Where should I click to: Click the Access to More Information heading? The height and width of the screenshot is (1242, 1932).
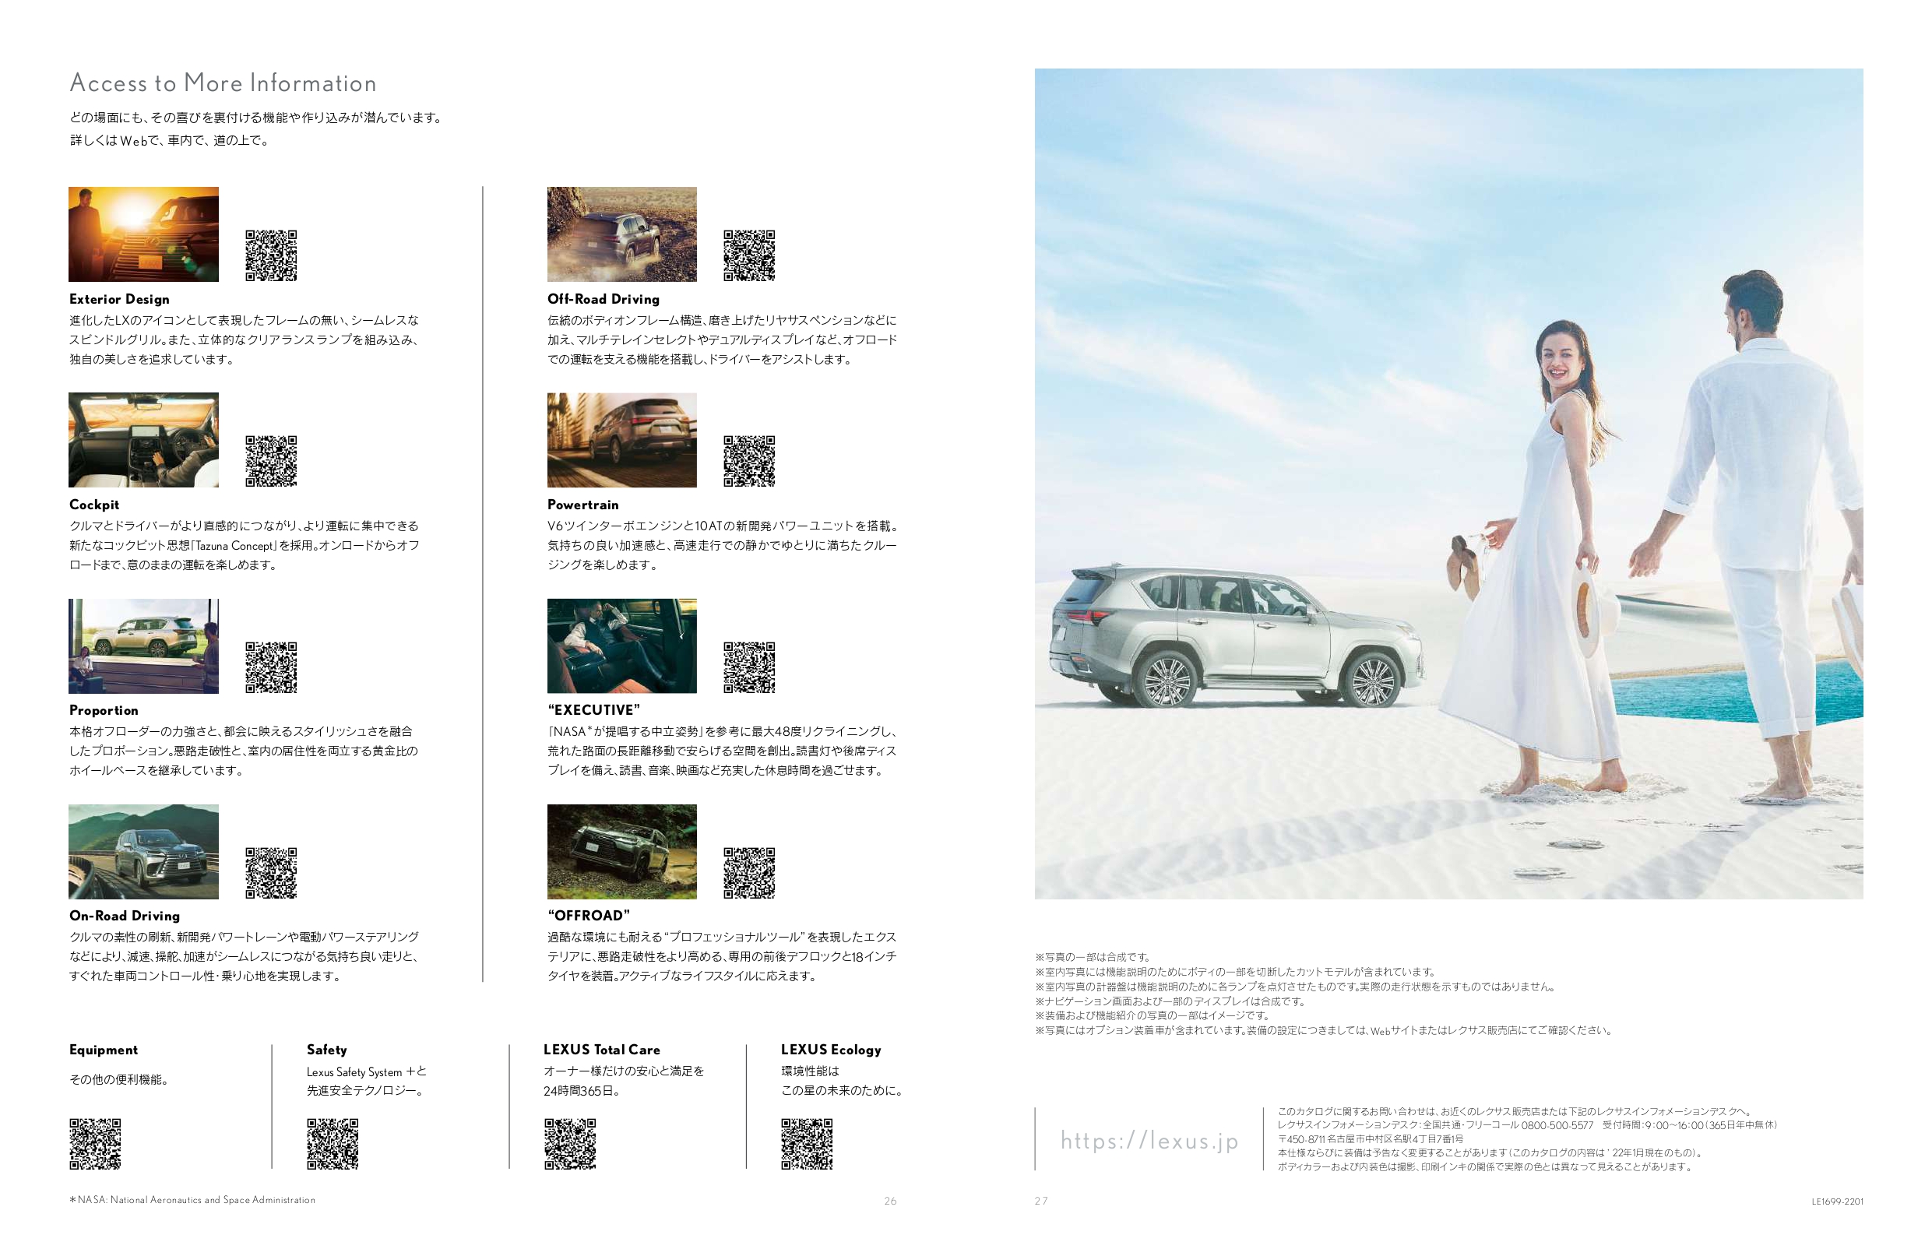point(223,83)
